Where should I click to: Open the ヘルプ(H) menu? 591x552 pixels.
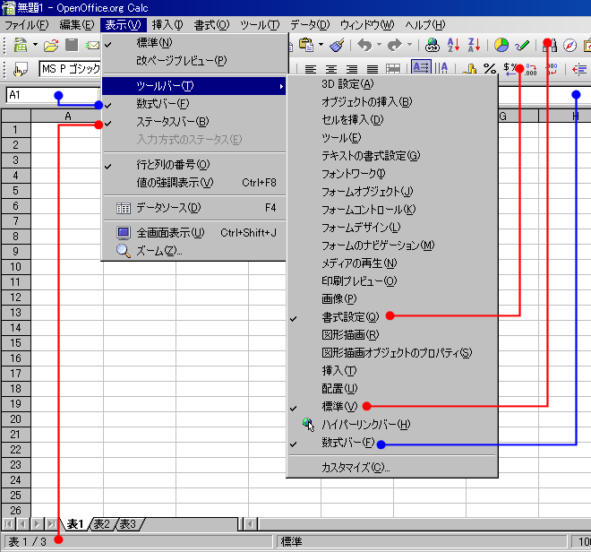424,25
